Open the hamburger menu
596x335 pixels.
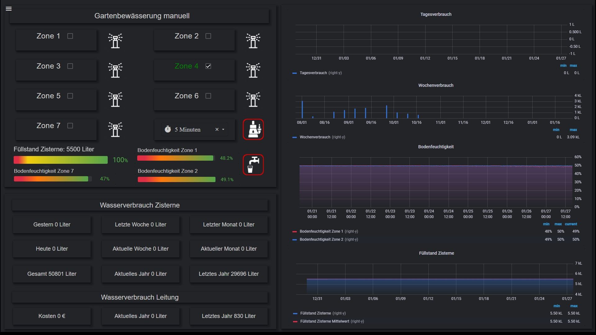[9, 9]
